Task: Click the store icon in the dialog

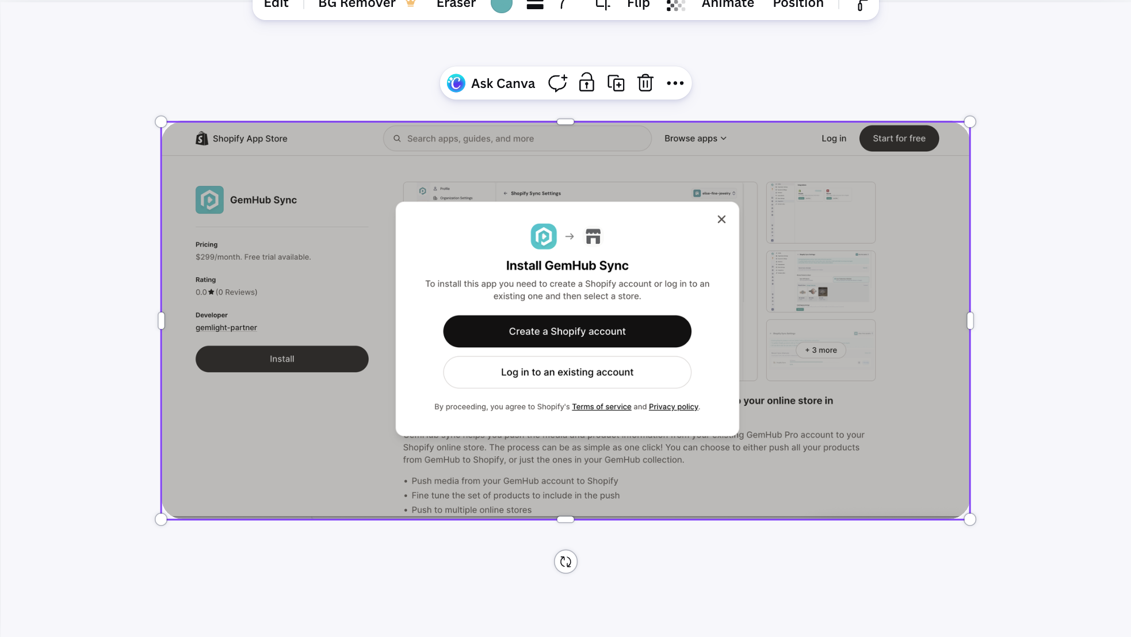Action: point(593,236)
